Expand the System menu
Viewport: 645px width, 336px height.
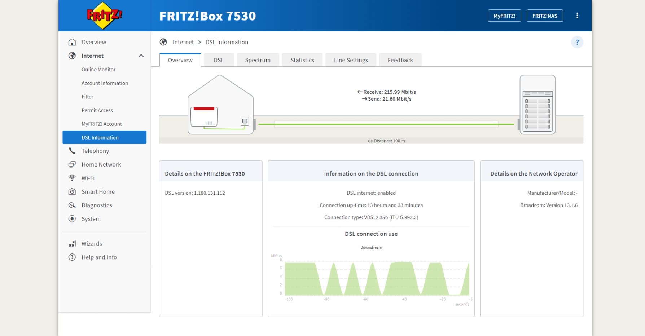coord(91,219)
